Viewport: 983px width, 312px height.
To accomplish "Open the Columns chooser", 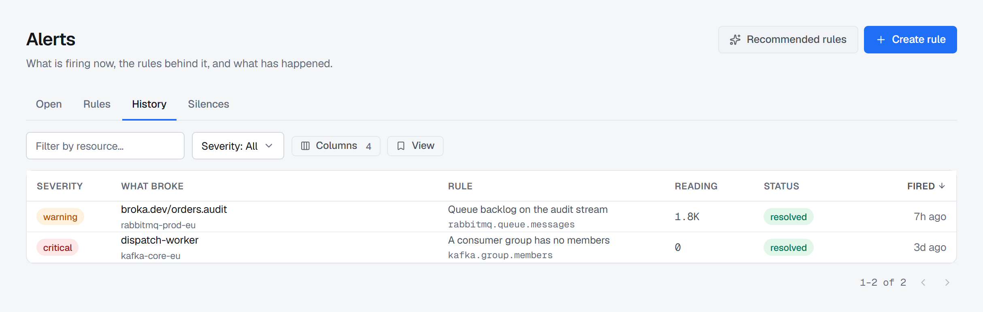I will point(336,146).
